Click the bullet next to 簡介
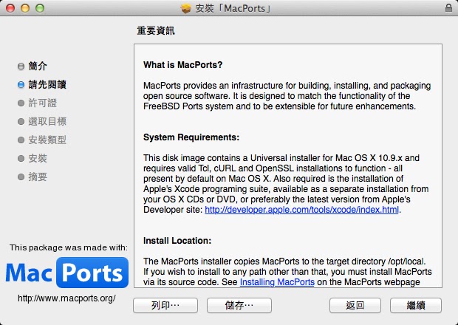The image size is (458, 325). (21, 66)
